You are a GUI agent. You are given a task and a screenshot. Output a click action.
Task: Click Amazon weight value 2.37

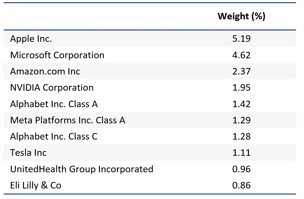tap(241, 71)
